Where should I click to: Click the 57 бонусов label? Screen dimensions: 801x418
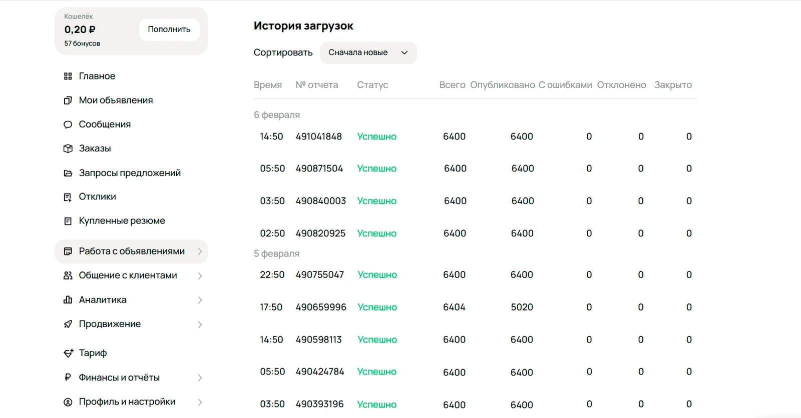tap(82, 43)
